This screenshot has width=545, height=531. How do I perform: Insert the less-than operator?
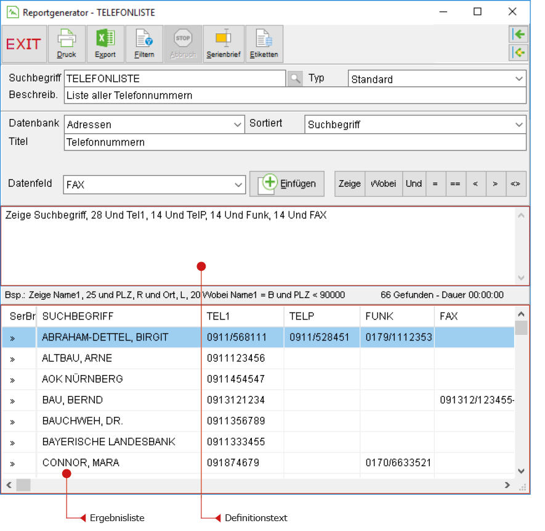tap(476, 184)
